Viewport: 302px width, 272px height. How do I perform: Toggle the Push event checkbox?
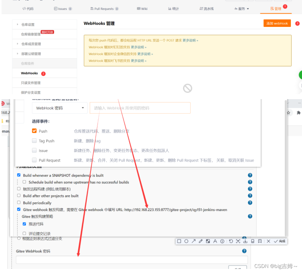tap(34, 131)
